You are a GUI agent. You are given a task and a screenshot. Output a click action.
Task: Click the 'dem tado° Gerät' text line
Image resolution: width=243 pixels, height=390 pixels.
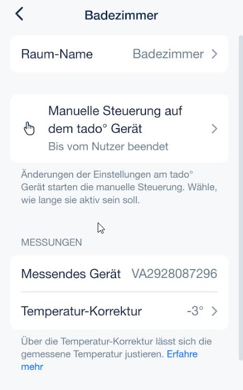[x=95, y=129]
